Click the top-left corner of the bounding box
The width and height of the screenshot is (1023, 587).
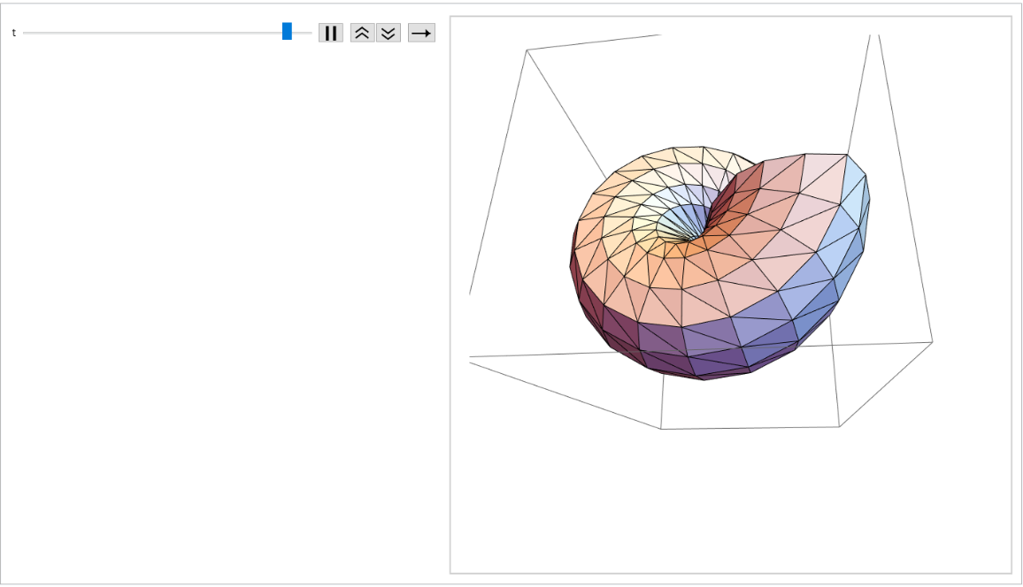pos(527,50)
